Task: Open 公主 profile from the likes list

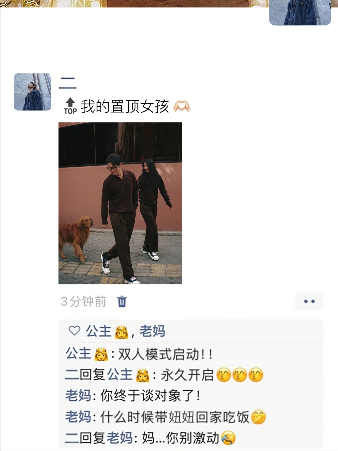Action: click(99, 331)
